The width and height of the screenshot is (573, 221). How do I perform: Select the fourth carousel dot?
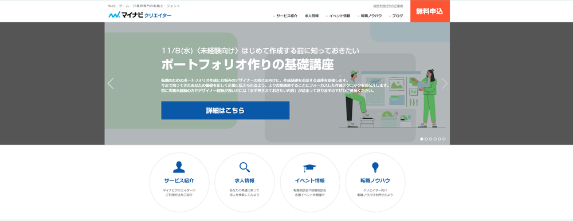(435, 139)
